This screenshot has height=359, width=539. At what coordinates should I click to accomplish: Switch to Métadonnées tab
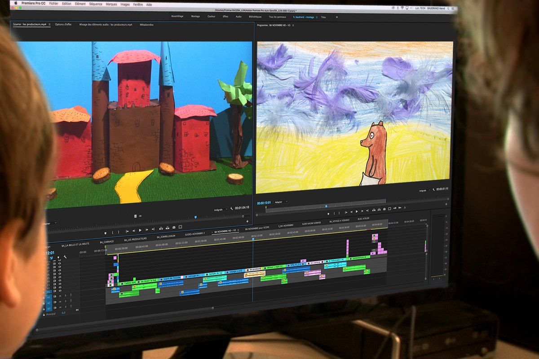pos(146,25)
